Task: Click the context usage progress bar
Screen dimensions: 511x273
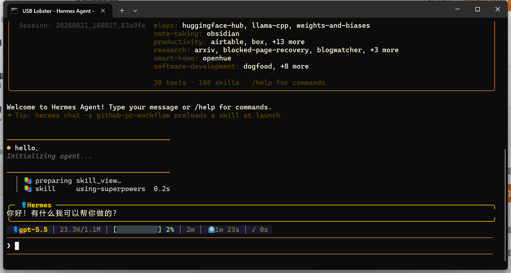Action: click(x=137, y=230)
